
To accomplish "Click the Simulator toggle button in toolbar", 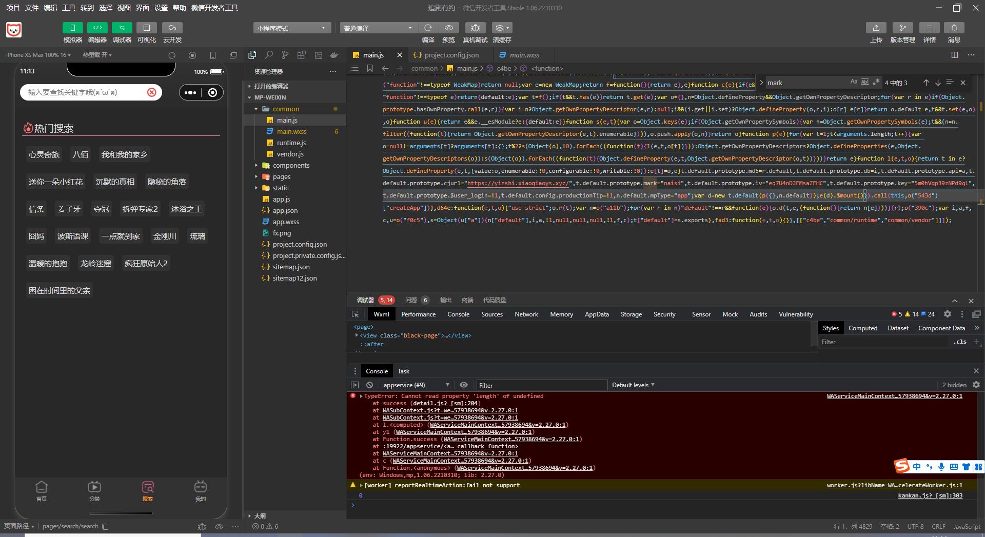I will pos(72,28).
